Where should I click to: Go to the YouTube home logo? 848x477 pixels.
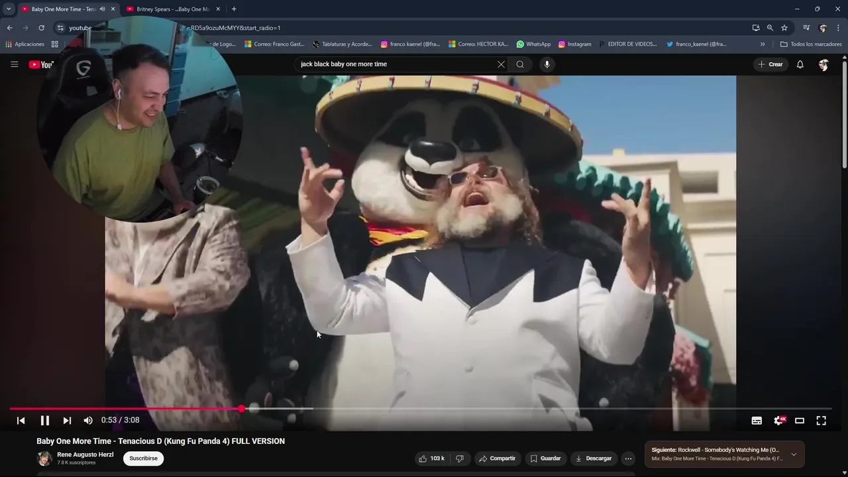click(40, 64)
